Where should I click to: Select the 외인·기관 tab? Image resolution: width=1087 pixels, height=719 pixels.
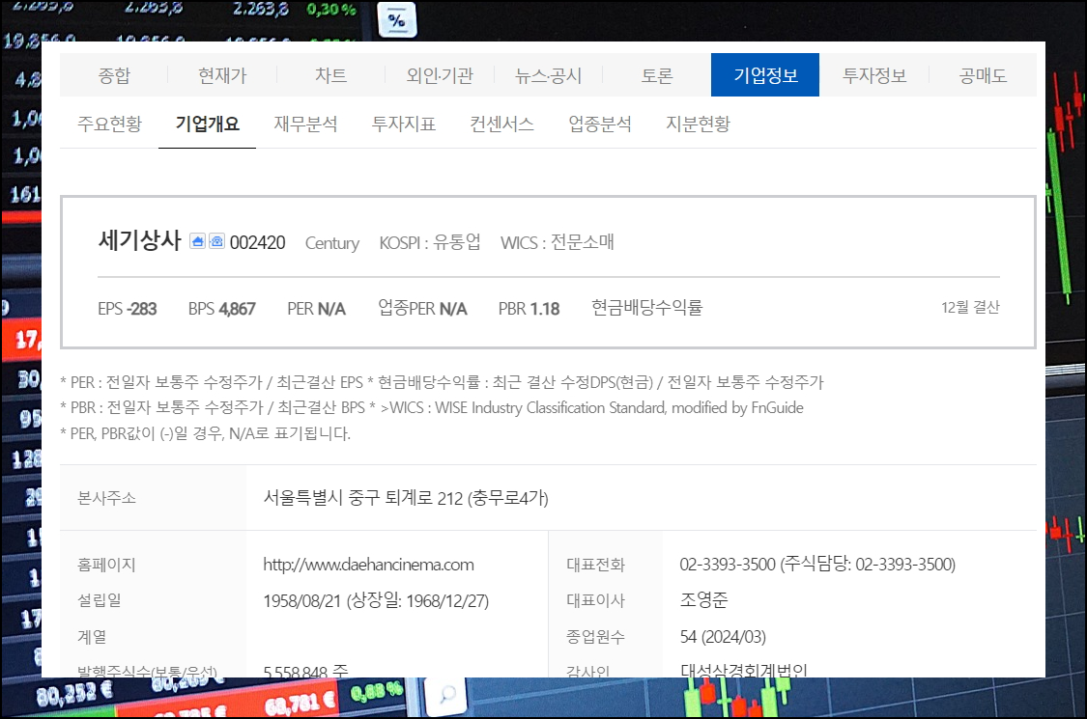click(440, 75)
